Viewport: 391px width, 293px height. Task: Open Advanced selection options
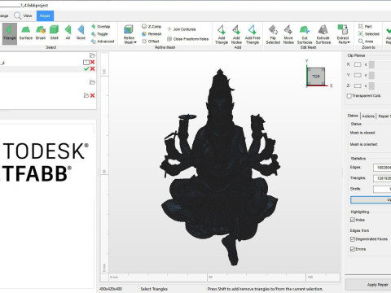(103, 42)
